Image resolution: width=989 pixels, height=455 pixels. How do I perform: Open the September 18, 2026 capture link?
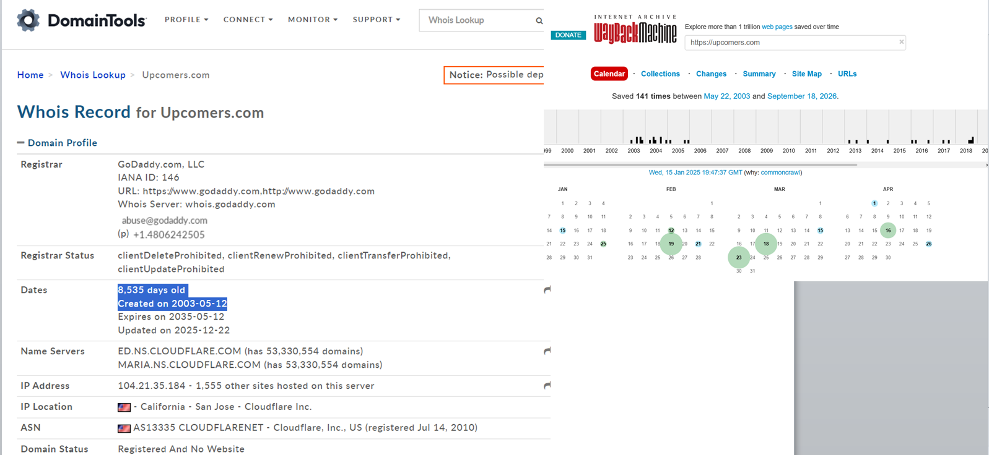pyautogui.click(x=802, y=96)
